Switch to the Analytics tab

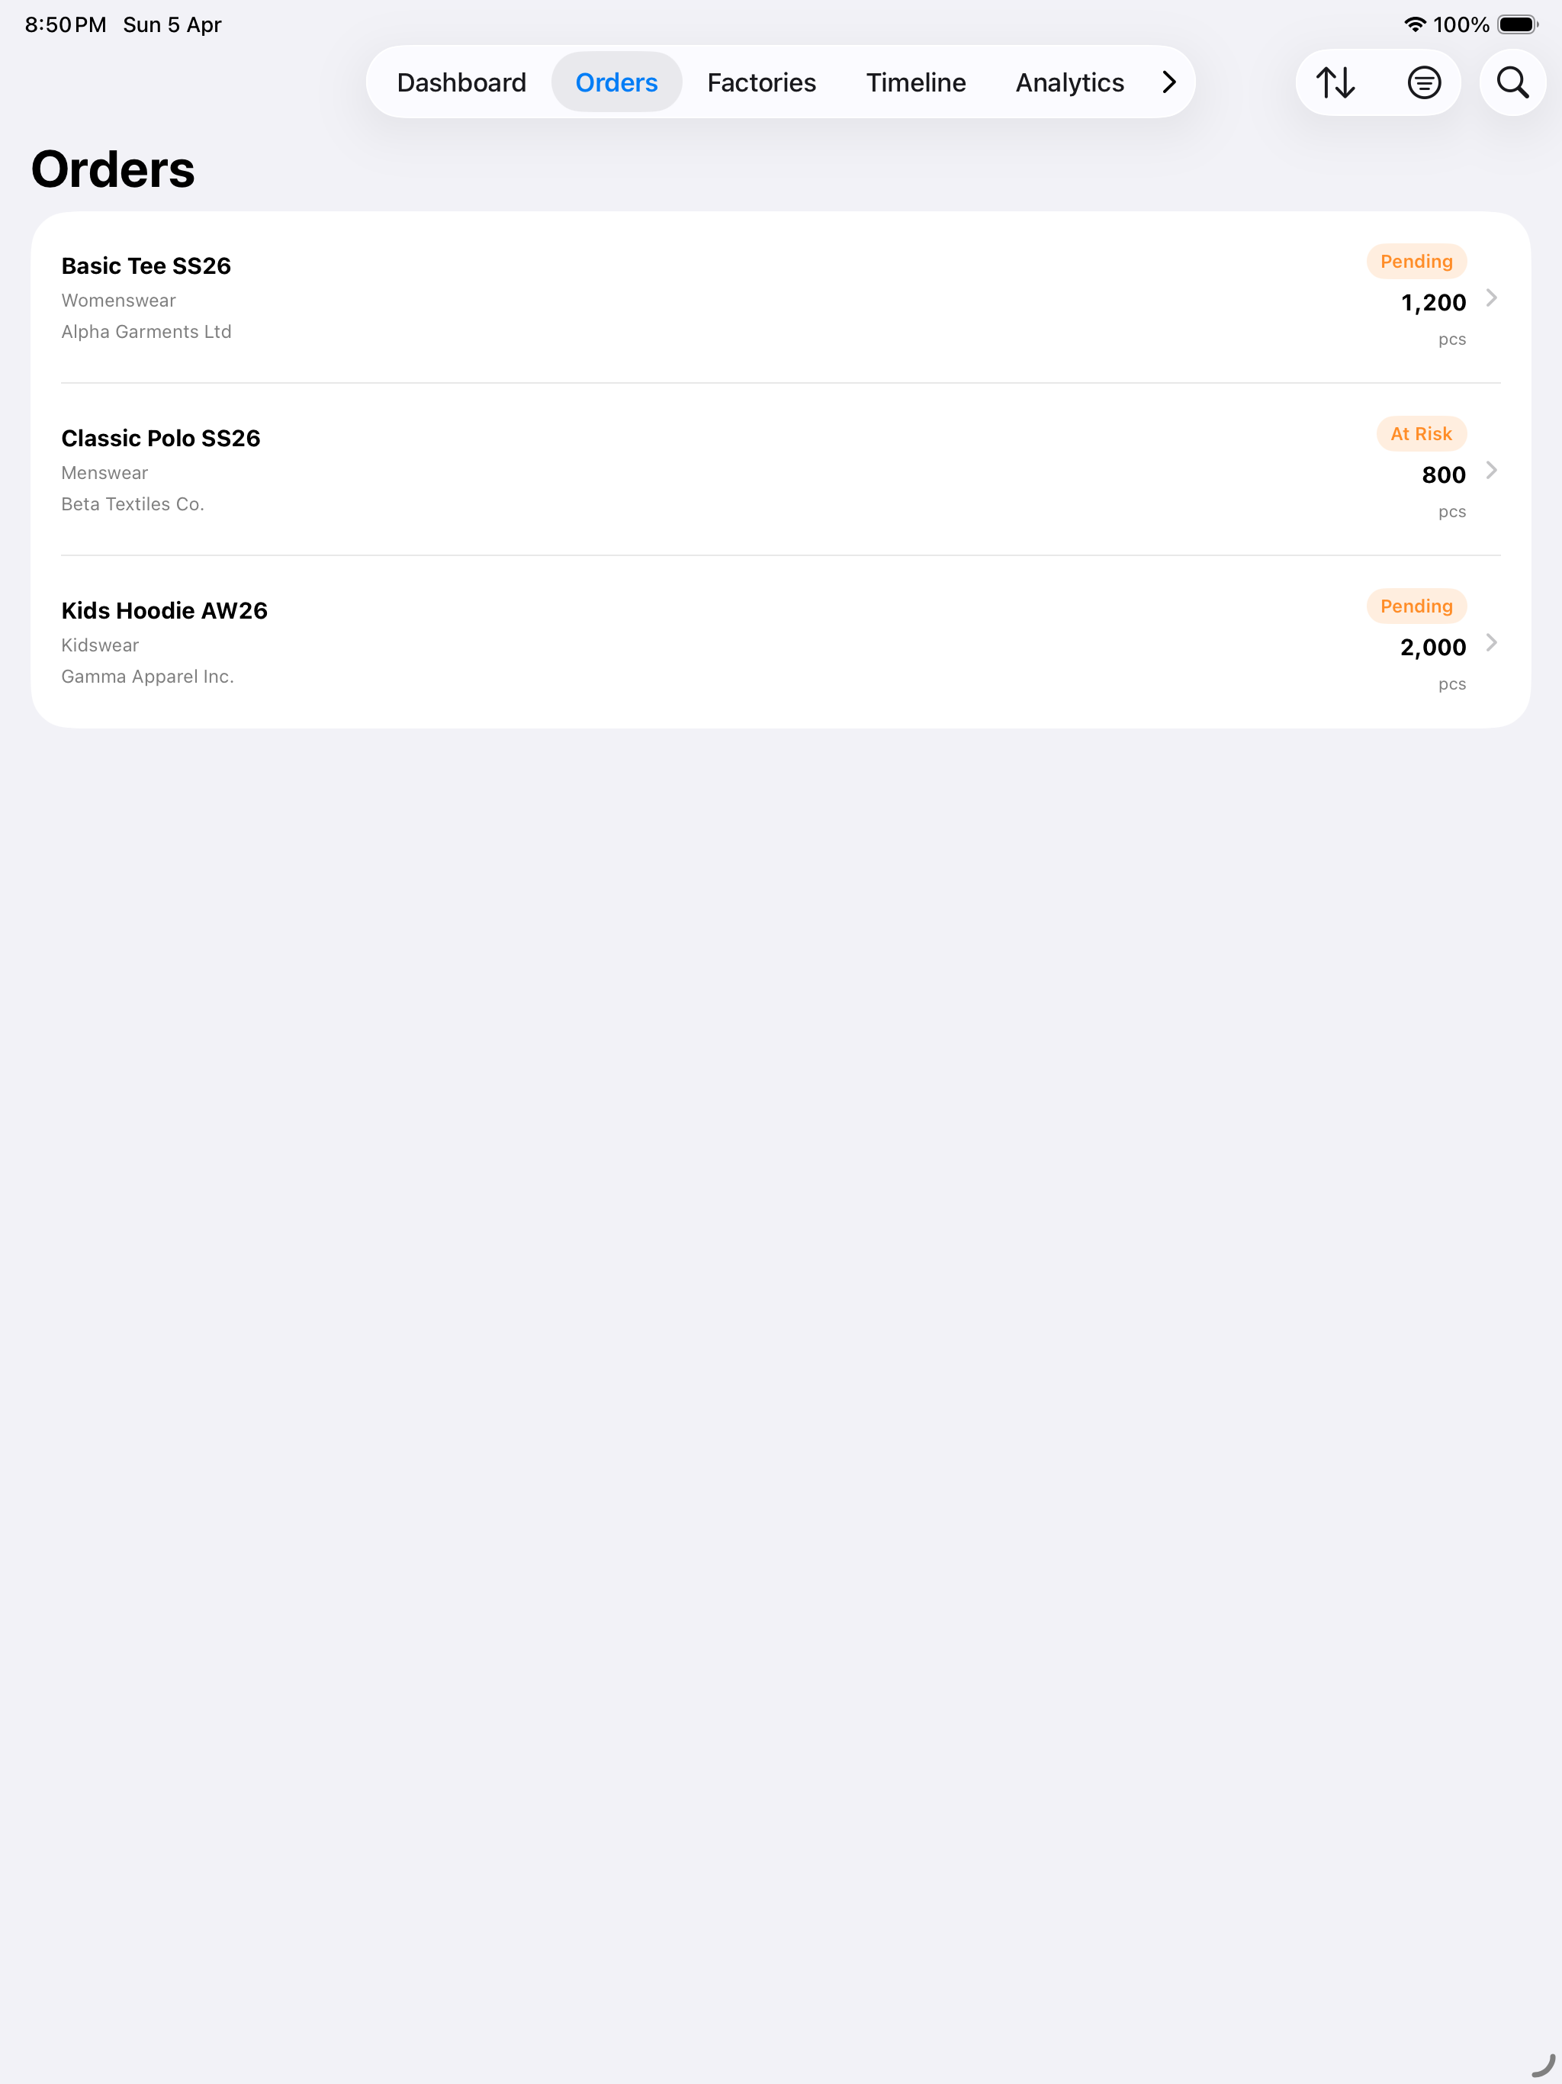coord(1069,83)
